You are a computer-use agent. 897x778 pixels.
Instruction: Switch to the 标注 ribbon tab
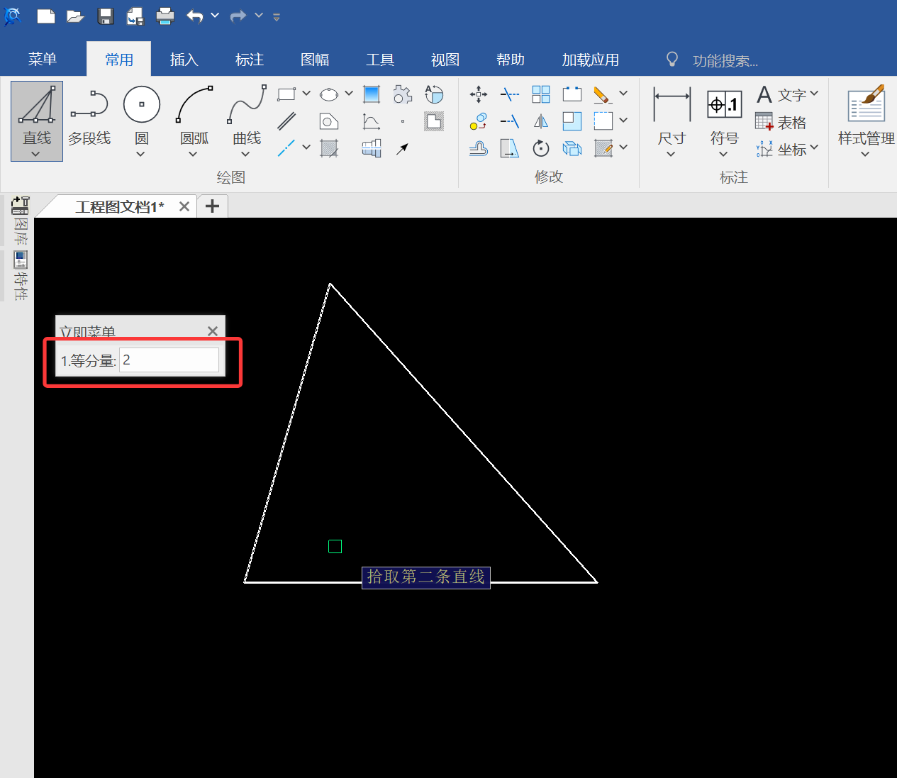(x=250, y=60)
